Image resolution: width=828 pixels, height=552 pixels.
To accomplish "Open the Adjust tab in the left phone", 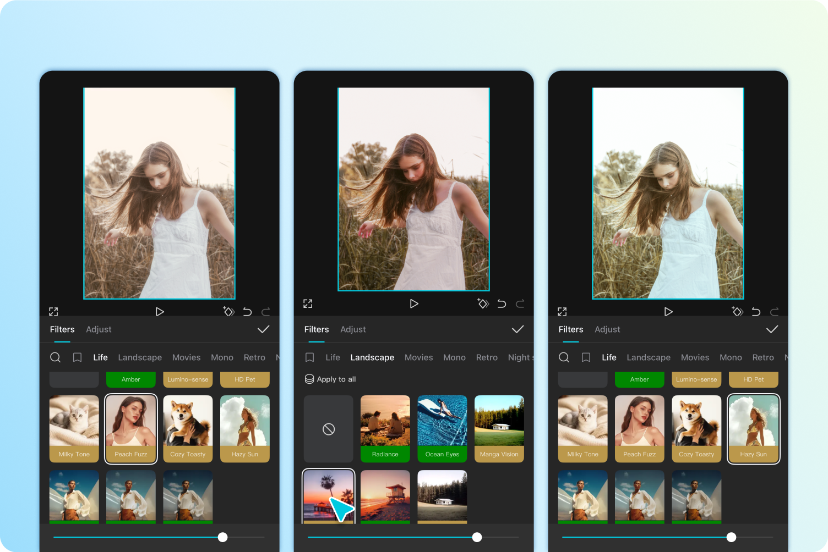I will click(x=99, y=329).
